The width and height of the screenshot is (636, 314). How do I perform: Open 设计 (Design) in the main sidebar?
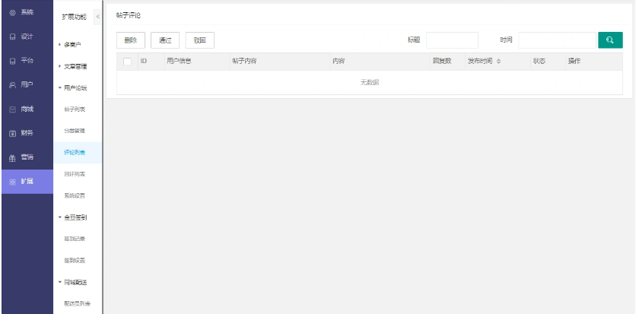(27, 36)
